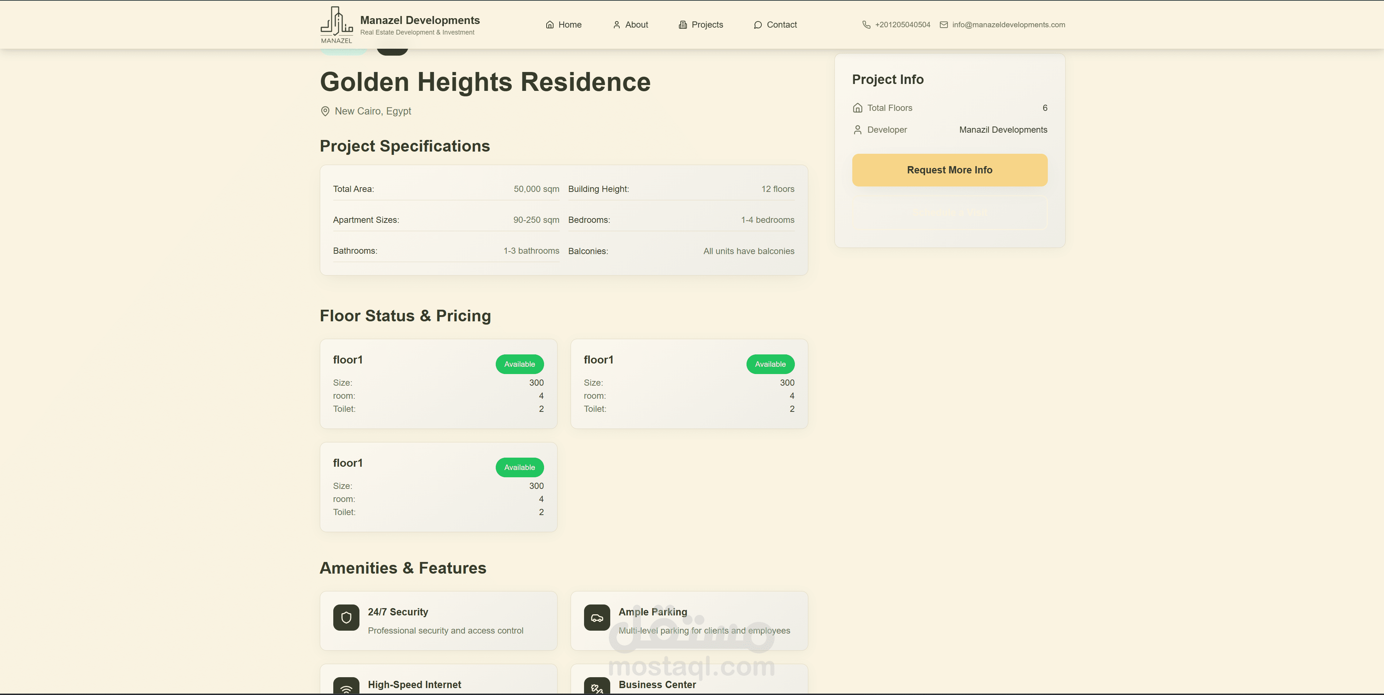This screenshot has width=1384, height=695.
Task: Click the Total Floors house icon
Action: (x=857, y=108)
